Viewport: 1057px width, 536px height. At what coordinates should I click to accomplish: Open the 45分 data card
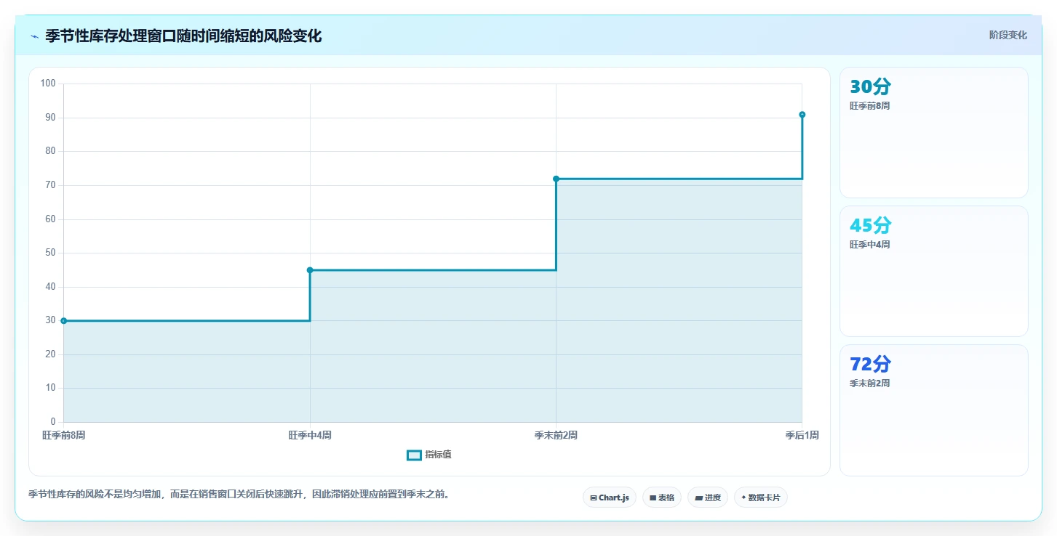click(x=933, y=271)
